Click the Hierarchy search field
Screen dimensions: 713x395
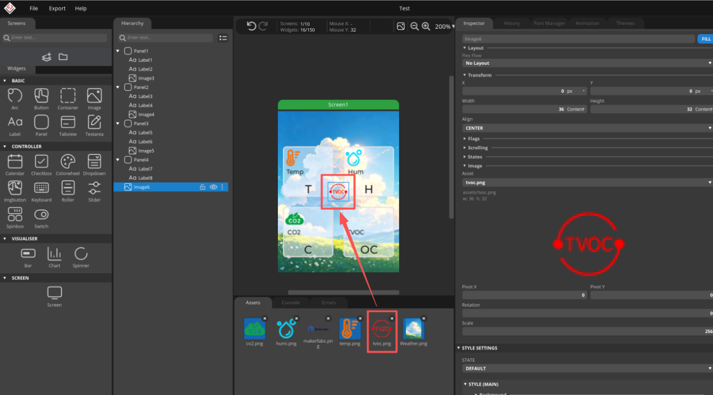click(x=166, y=38)
